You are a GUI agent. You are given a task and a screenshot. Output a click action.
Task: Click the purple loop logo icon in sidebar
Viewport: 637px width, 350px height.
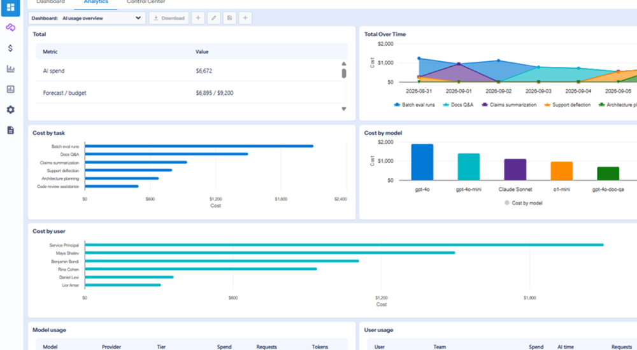pos(11,27)
